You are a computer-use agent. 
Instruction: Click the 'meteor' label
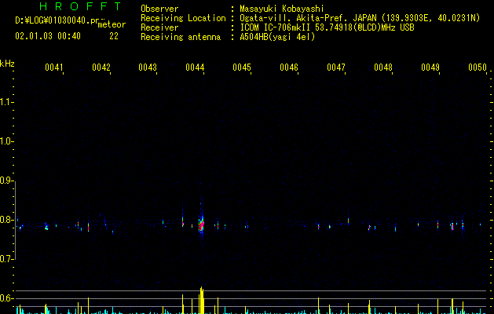112,24
